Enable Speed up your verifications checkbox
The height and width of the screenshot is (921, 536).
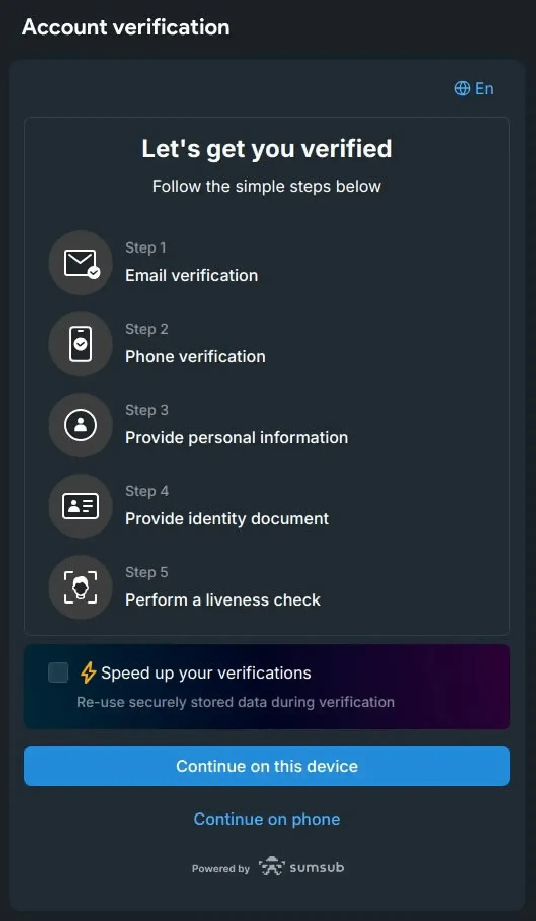(x=58, y=672)
